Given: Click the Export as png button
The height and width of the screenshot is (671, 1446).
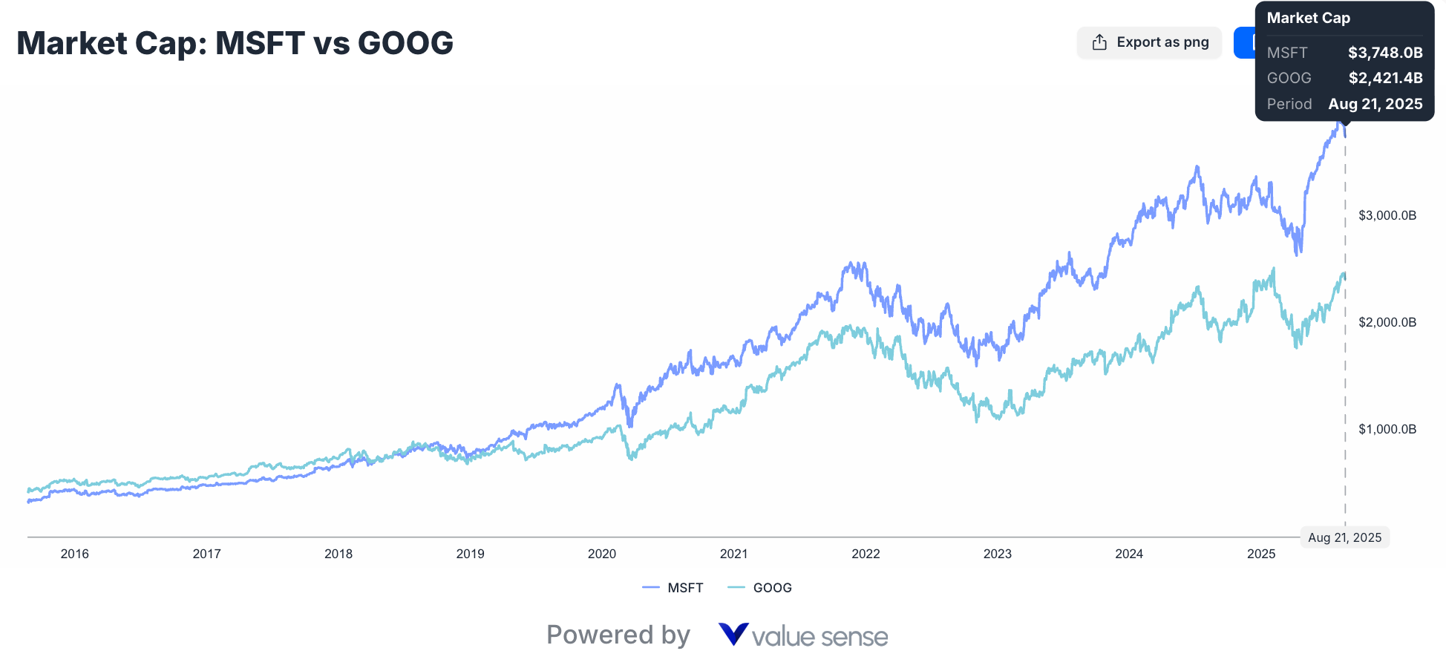Looking at the screenshot, I should [1149, 42].
